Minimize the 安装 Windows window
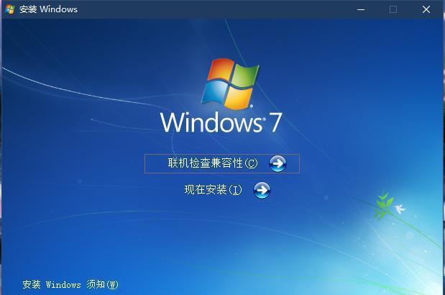 point(361,9)
